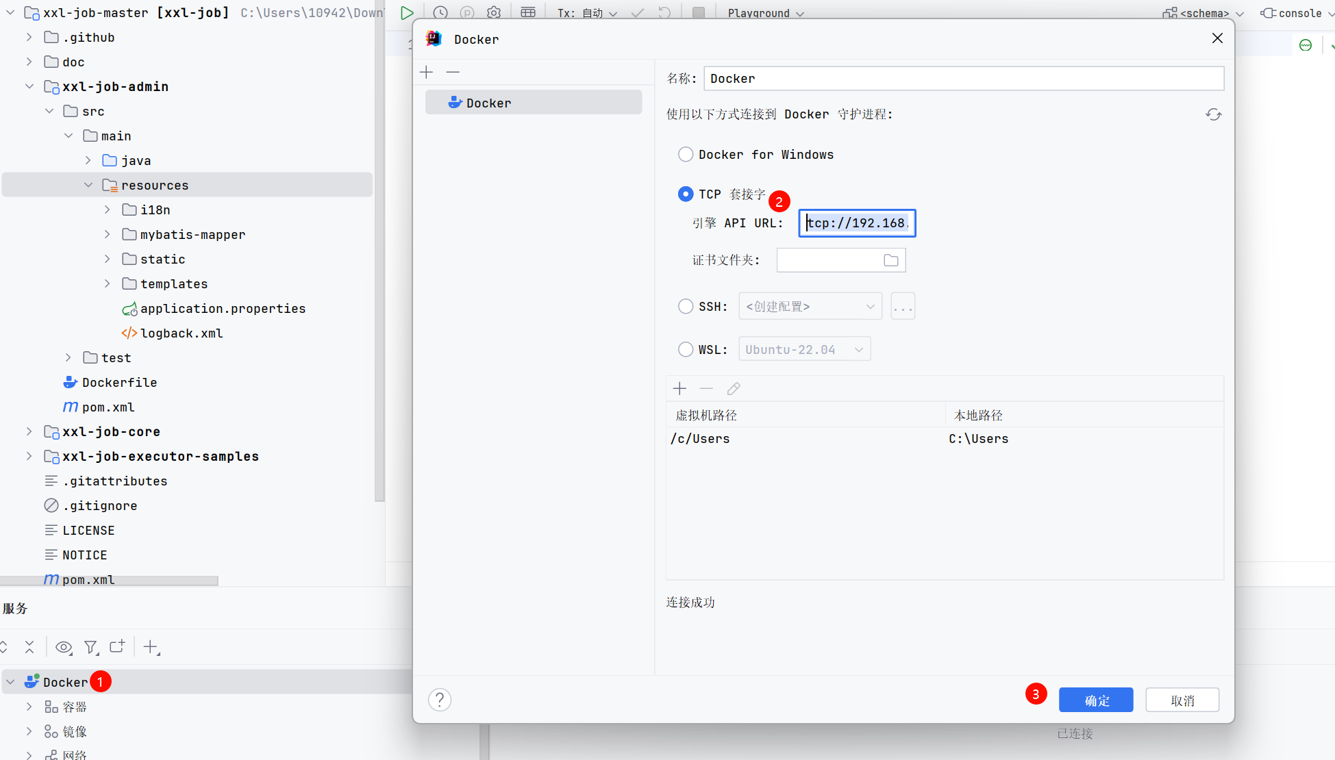The width and height of the screenshot is (1335, 760).
Task: Browse certificate folder icon
Action: pyautogui.click(x=891, y=260)
